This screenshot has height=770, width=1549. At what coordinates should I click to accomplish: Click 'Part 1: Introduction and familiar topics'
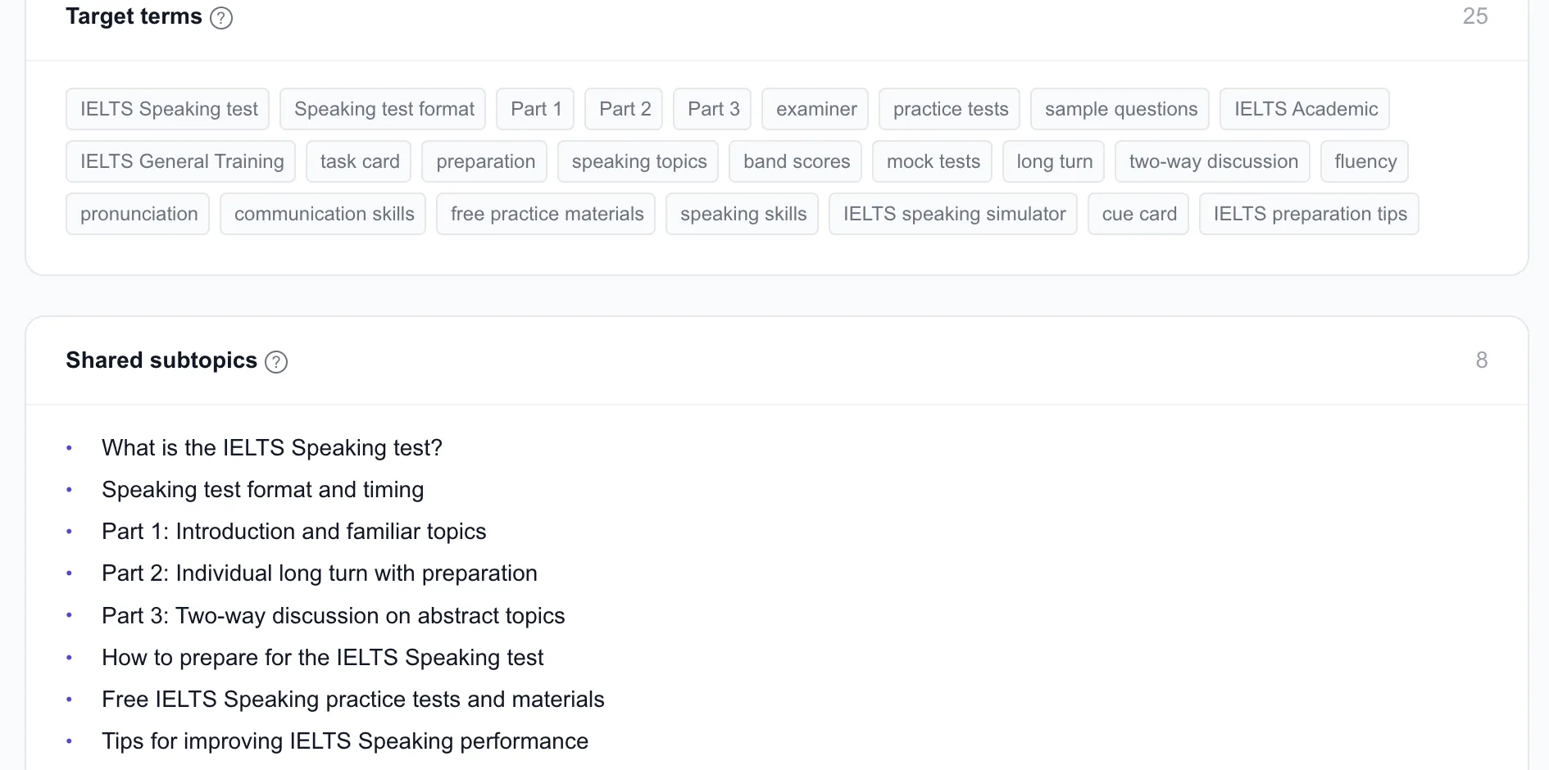coord(293,532)
